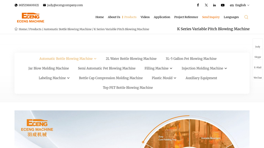Open Jar Blow Molding Machine category
Viewport: 264px width, 148px height.
[49, 68]
